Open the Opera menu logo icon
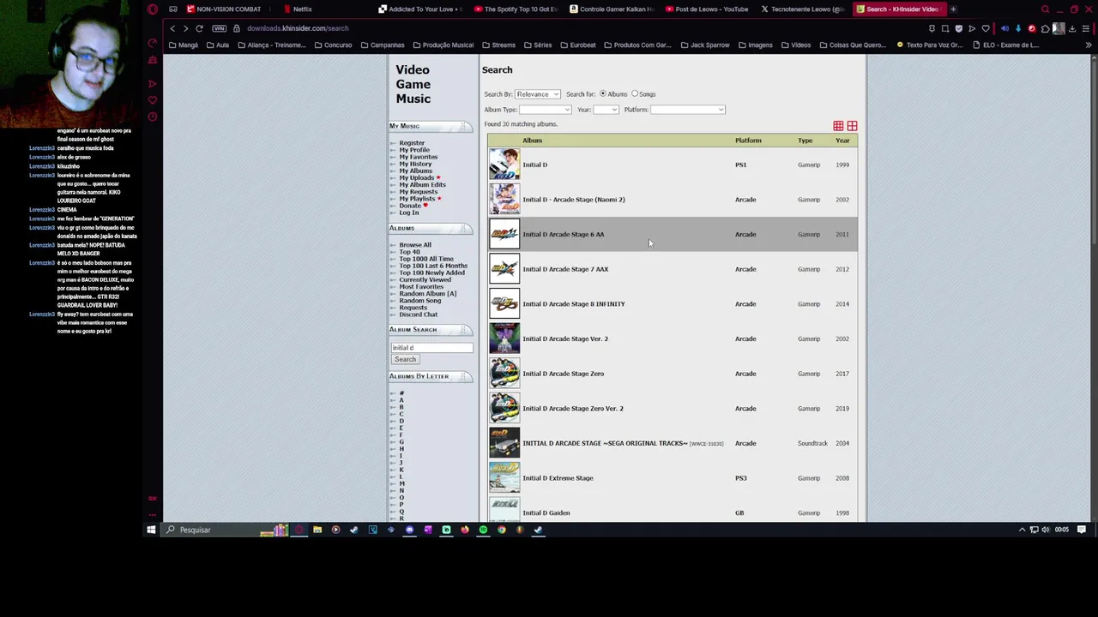Image resolution: width=1098 pixels, height=617 pixels. pos(153,9)
